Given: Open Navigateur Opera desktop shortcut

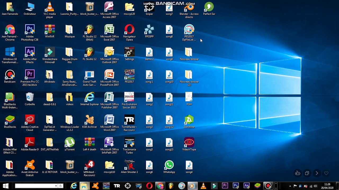Looking at the screenshot, I should [129, 33].
